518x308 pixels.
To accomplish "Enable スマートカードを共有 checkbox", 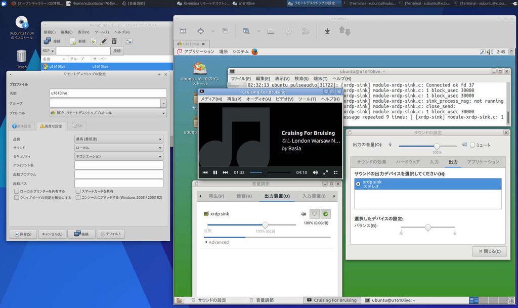I will [78, 191].
